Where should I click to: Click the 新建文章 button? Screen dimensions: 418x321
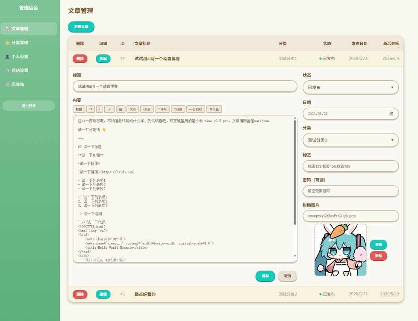(81, 27)
